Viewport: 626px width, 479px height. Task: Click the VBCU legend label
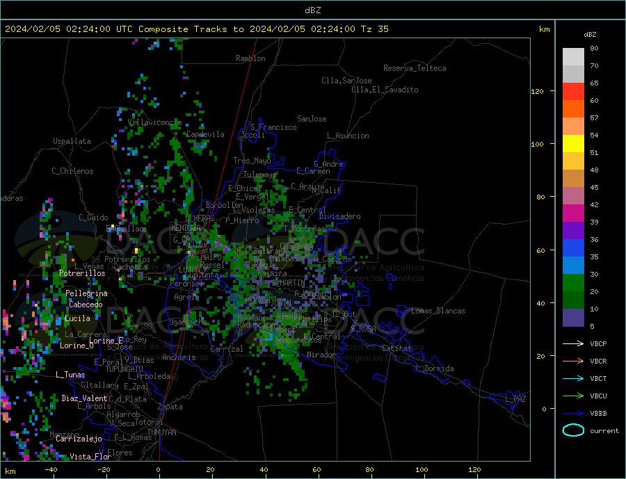tap(598, 396)
